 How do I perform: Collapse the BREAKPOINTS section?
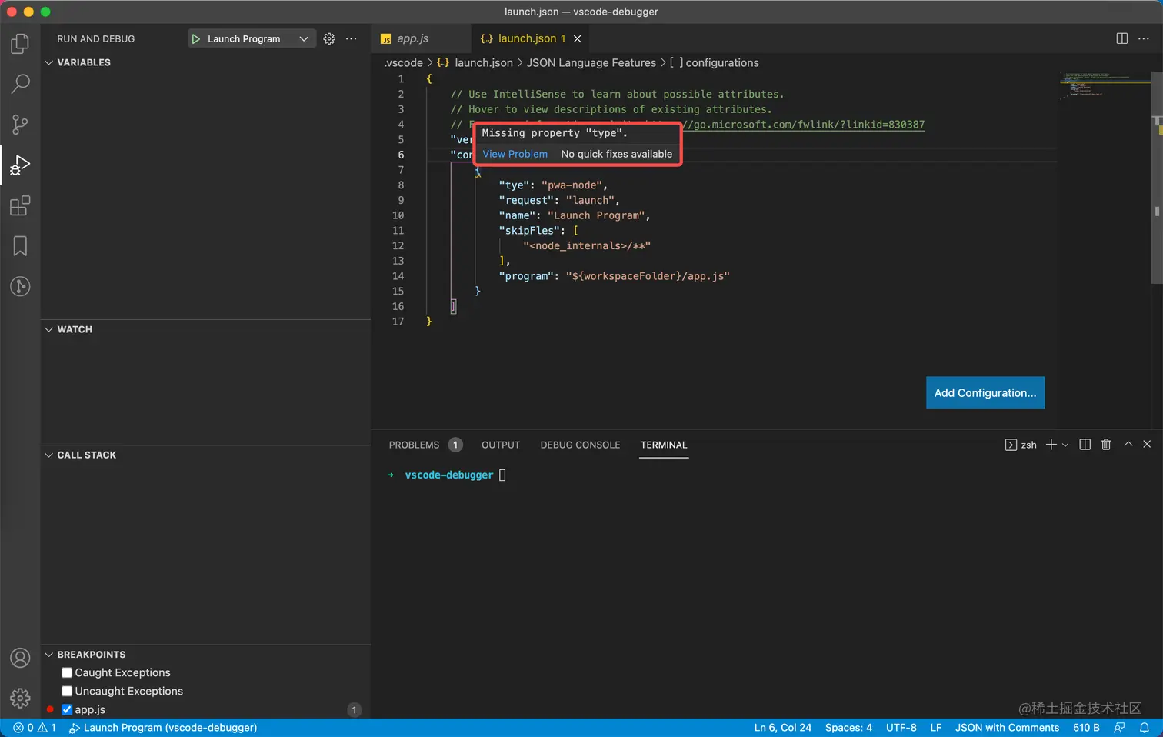[49, 654]
